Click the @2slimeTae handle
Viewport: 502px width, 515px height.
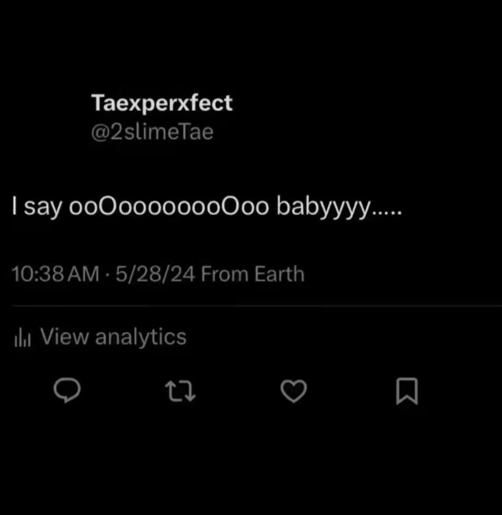153,131
